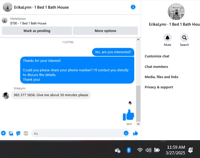Expand Chat members section

156,67
